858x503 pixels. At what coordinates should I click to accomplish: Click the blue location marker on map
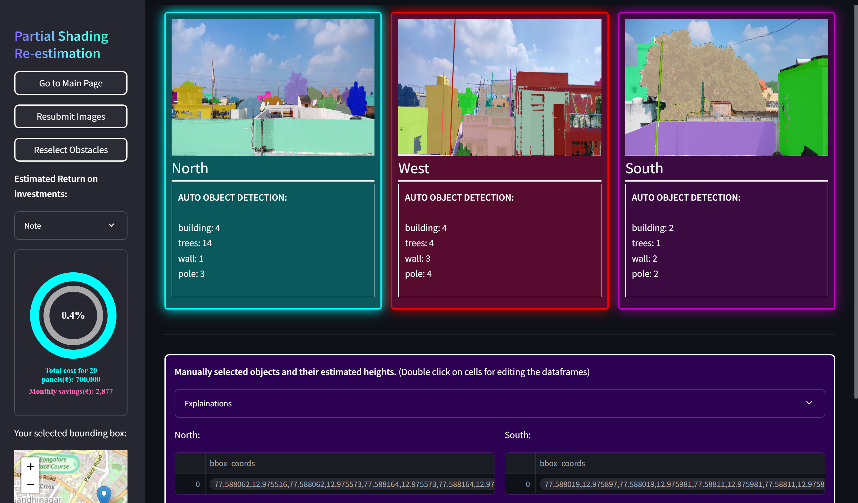(104, 494)
